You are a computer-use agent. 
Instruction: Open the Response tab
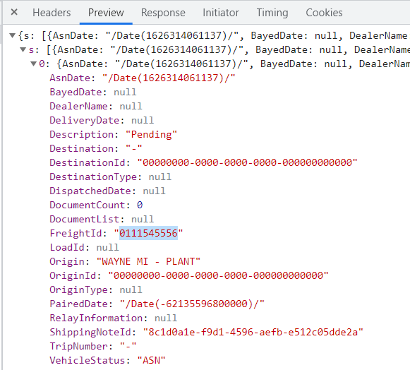point(163,13)
